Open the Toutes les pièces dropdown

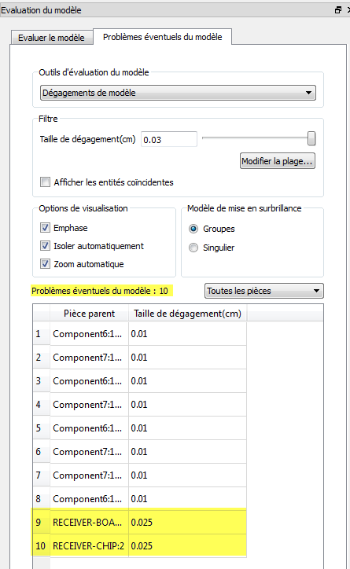click(x=264, y=291)
